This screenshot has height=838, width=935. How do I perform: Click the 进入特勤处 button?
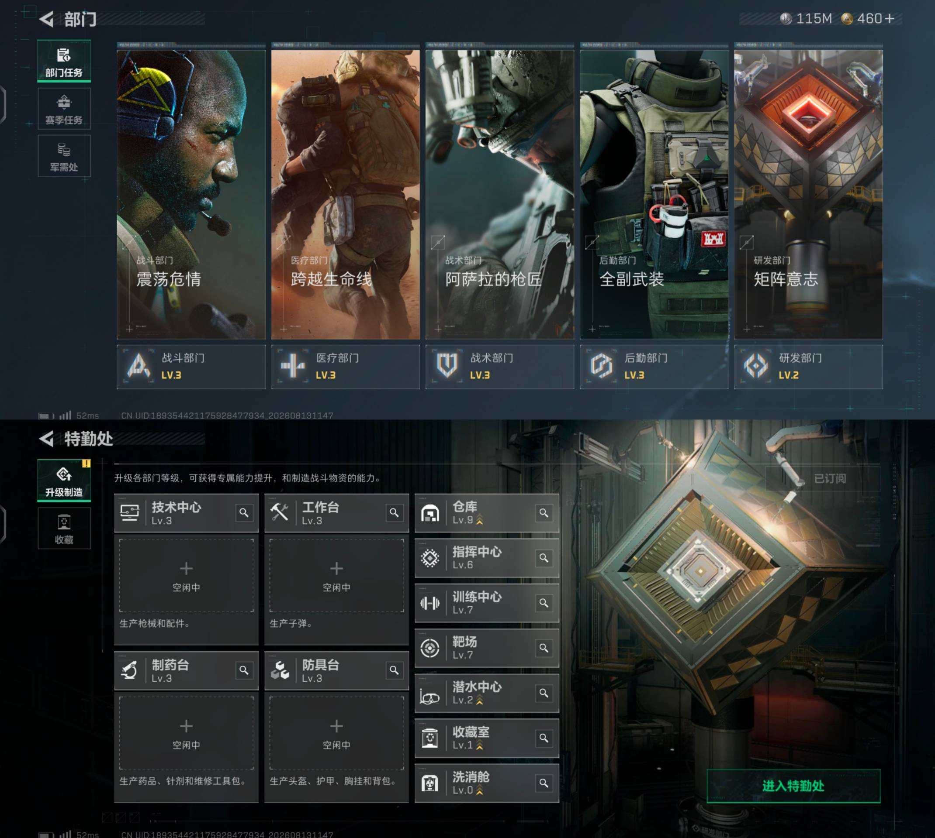(x=793, y=786)
